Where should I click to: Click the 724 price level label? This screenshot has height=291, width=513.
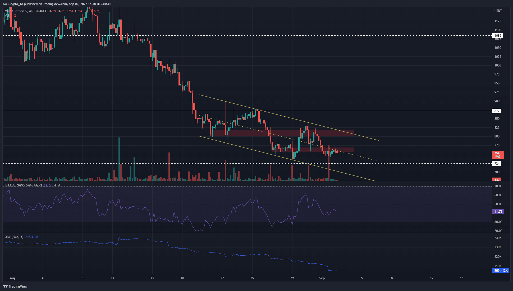(x=497, y=164)
